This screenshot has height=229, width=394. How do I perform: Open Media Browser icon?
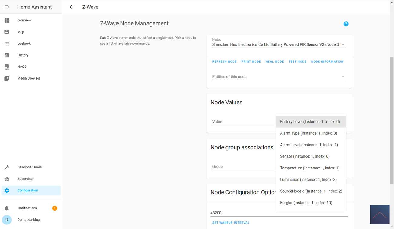pyautogui.click(x=7, y=78)
